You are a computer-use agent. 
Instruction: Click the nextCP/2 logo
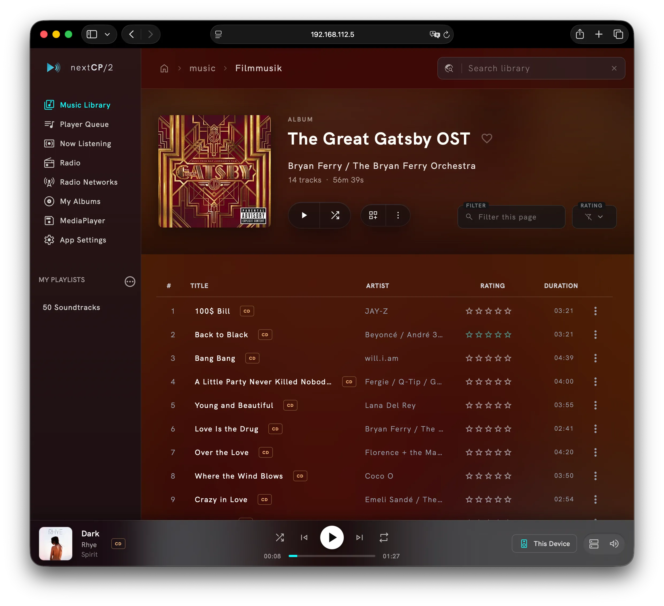(x=80, y=67)
